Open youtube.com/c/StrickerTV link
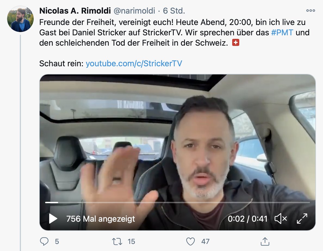 [x=134, y=64]
